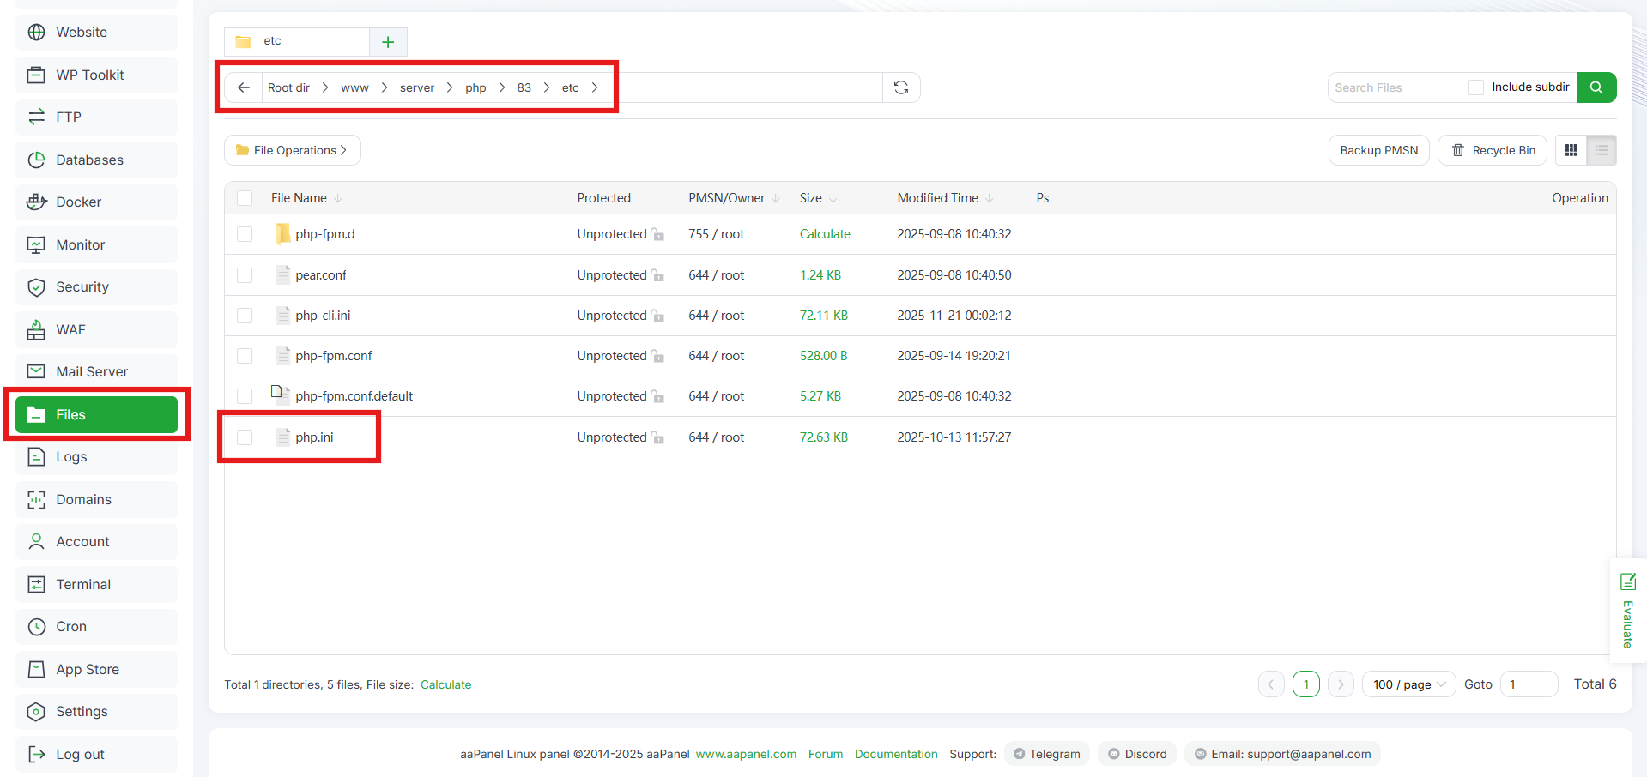Click the Logs document icon
The image size is (1647, 777).
coord(36,457)
